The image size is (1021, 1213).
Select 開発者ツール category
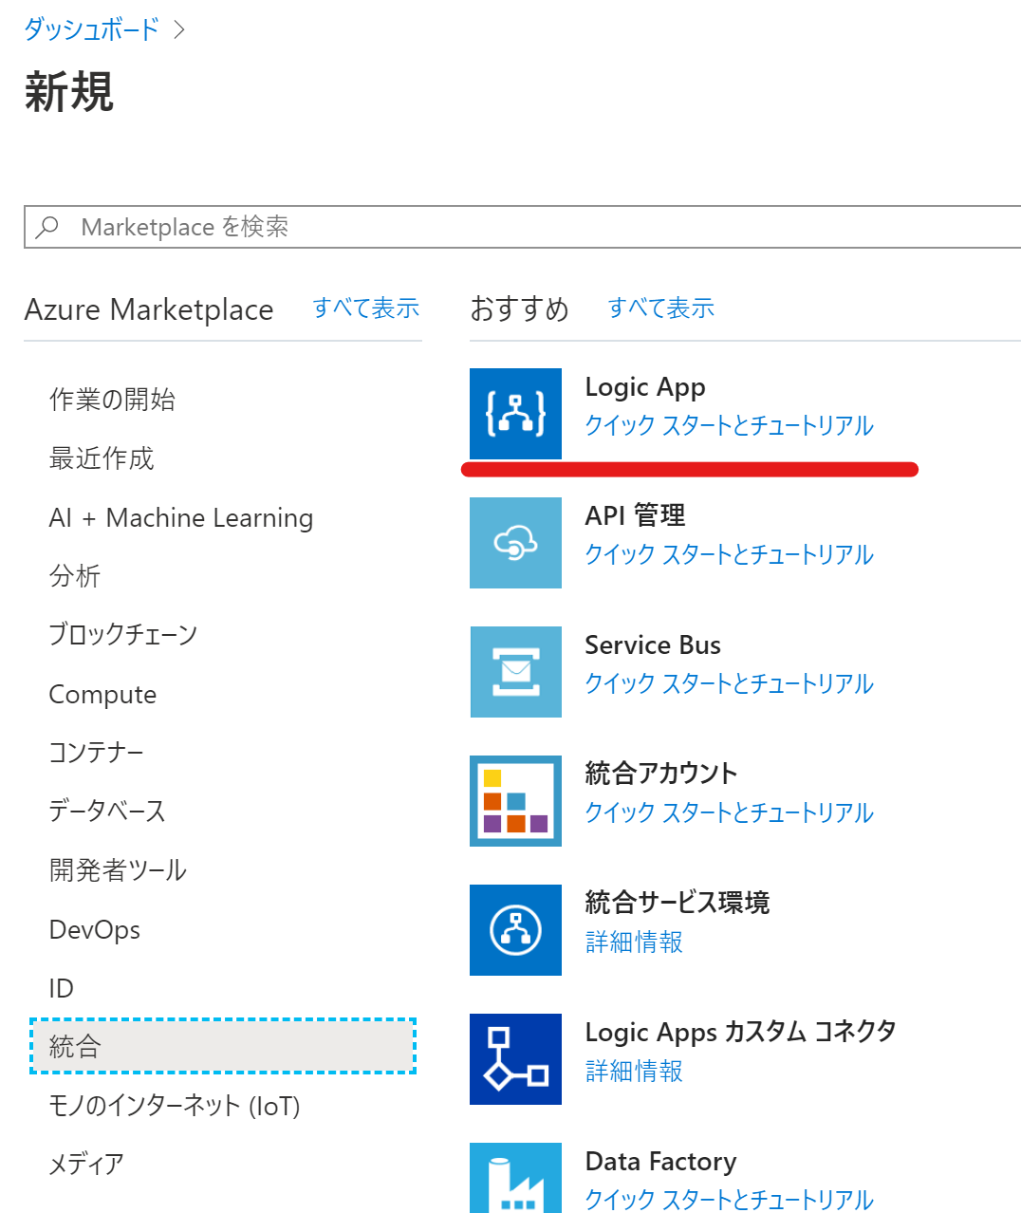[x=118, y=870]
